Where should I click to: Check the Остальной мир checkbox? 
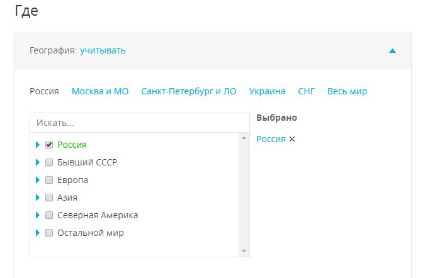(x=49, y=233)
